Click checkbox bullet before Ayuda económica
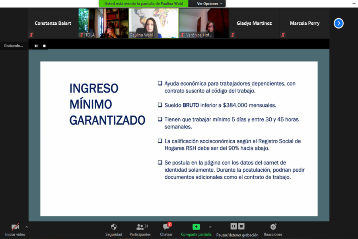This screenshot has height=239, width=358. click(160, 83)
